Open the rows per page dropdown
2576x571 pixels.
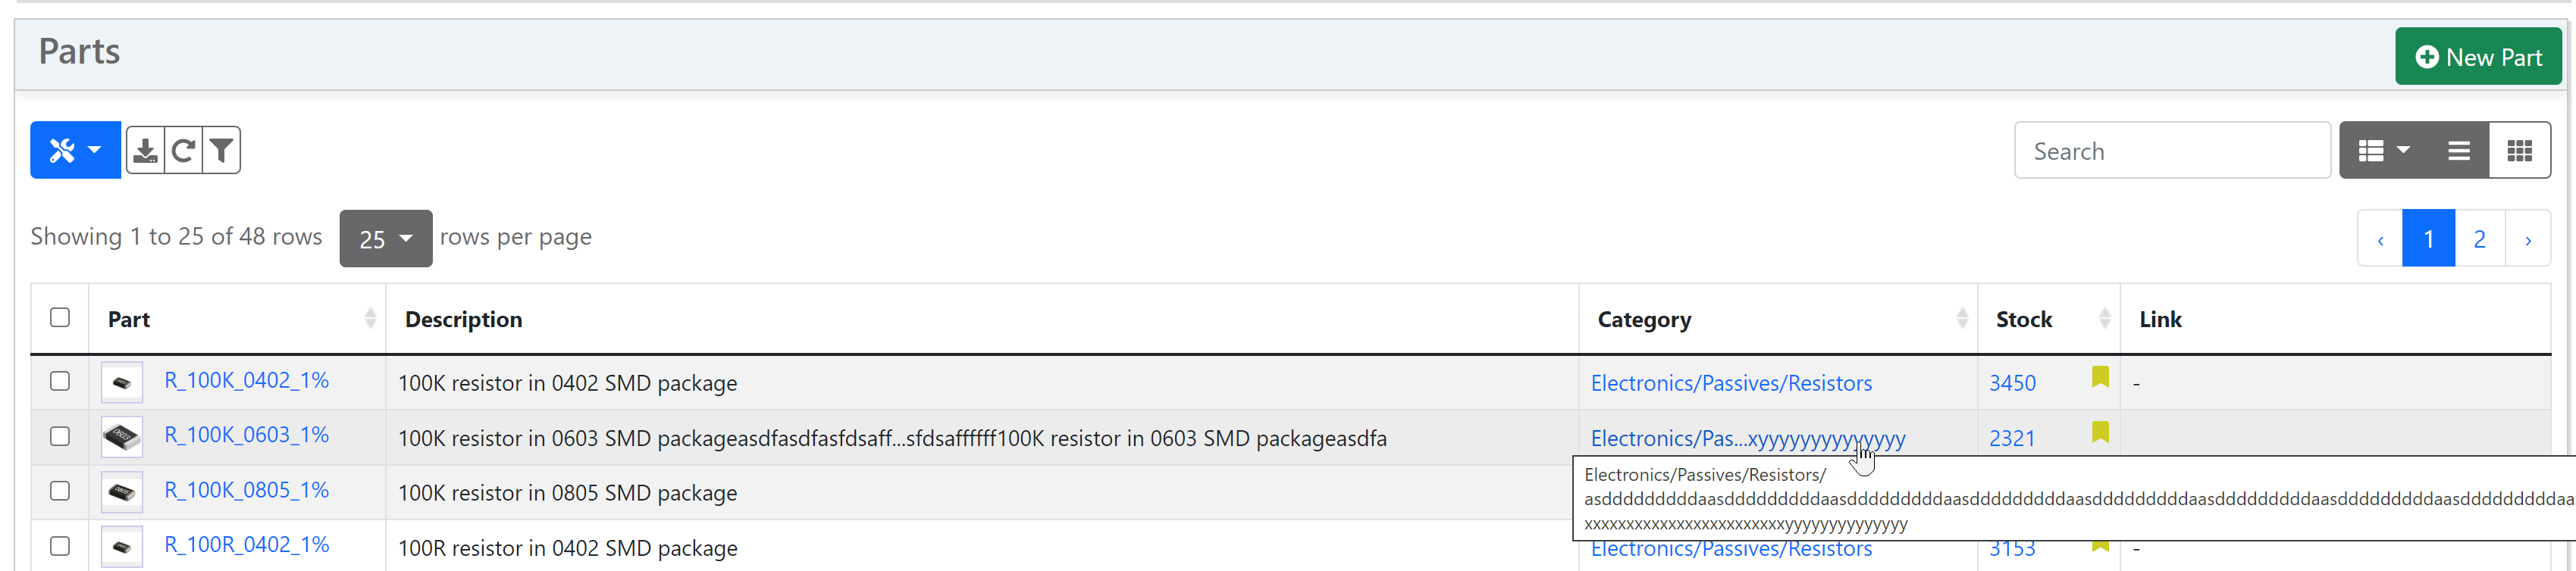click(x=385, y=239)
